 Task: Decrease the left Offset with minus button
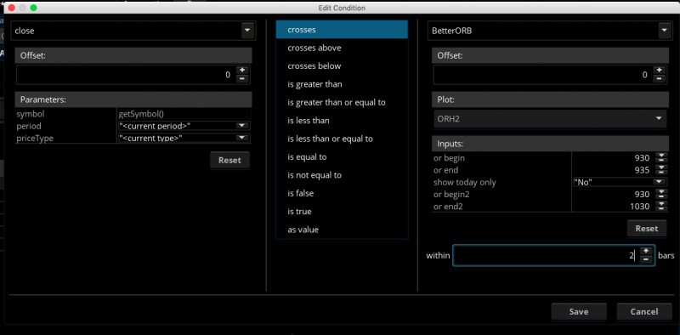[242, 79]
